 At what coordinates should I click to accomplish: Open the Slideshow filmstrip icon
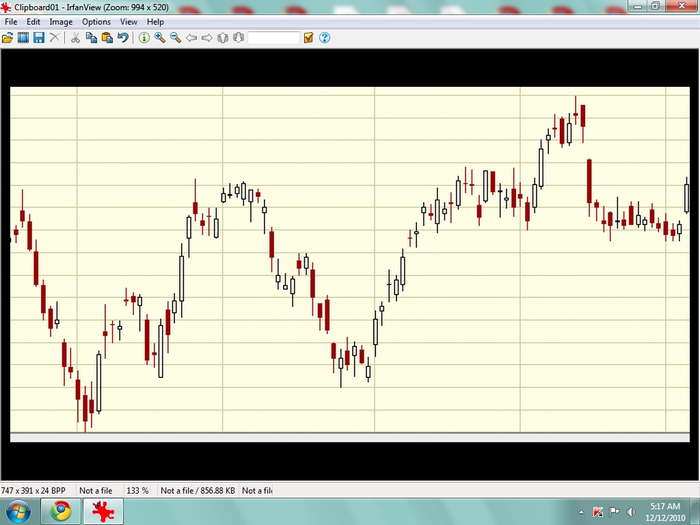(23, 38)
